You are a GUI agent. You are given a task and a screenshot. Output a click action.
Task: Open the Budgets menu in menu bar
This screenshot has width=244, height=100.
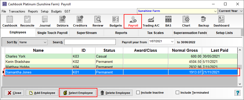57,11
